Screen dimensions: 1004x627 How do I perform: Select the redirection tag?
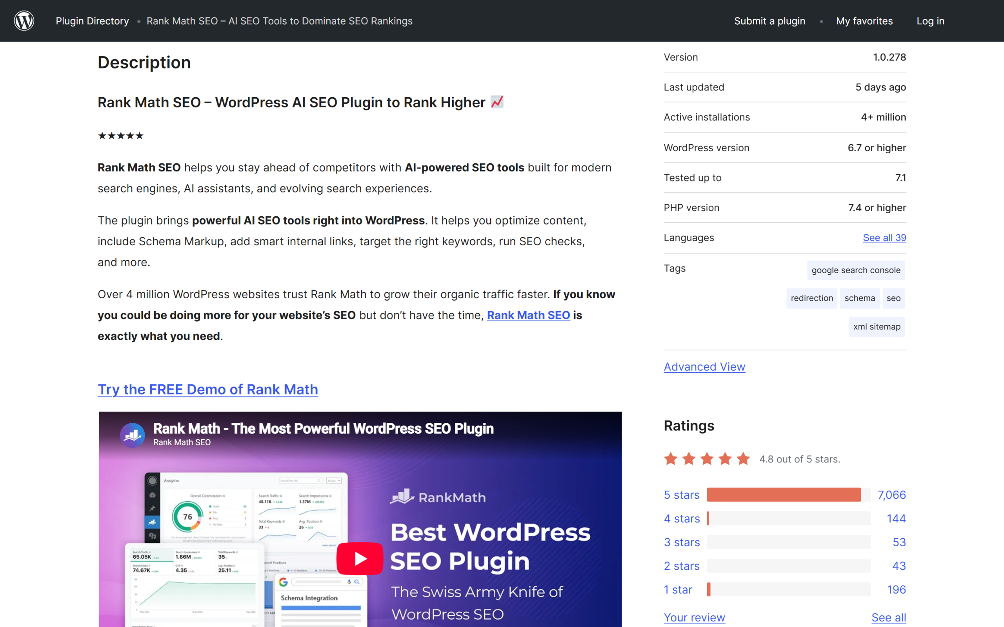pos(811,298)
